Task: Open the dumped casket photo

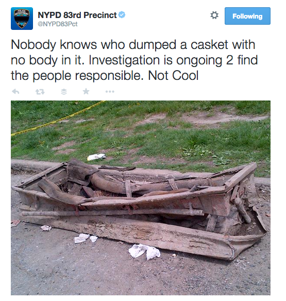Action: [x=141, y=198]
